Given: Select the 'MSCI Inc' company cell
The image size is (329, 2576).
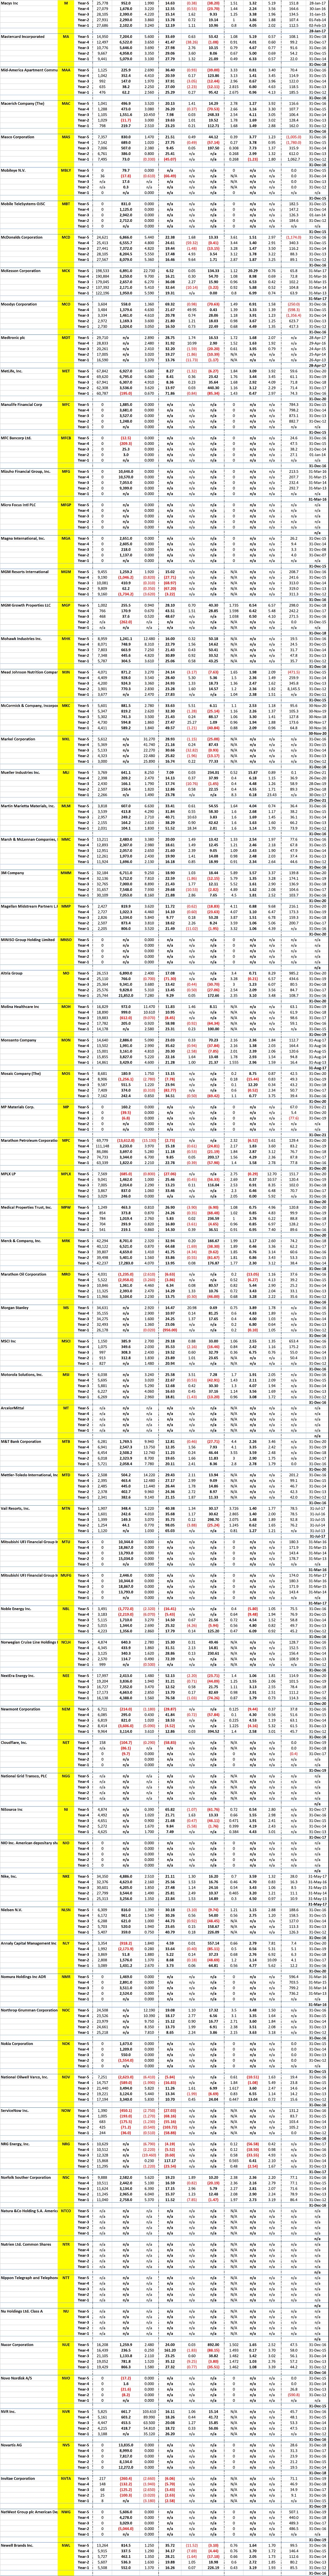Looking at the screenshot, I should point(29,1341).
